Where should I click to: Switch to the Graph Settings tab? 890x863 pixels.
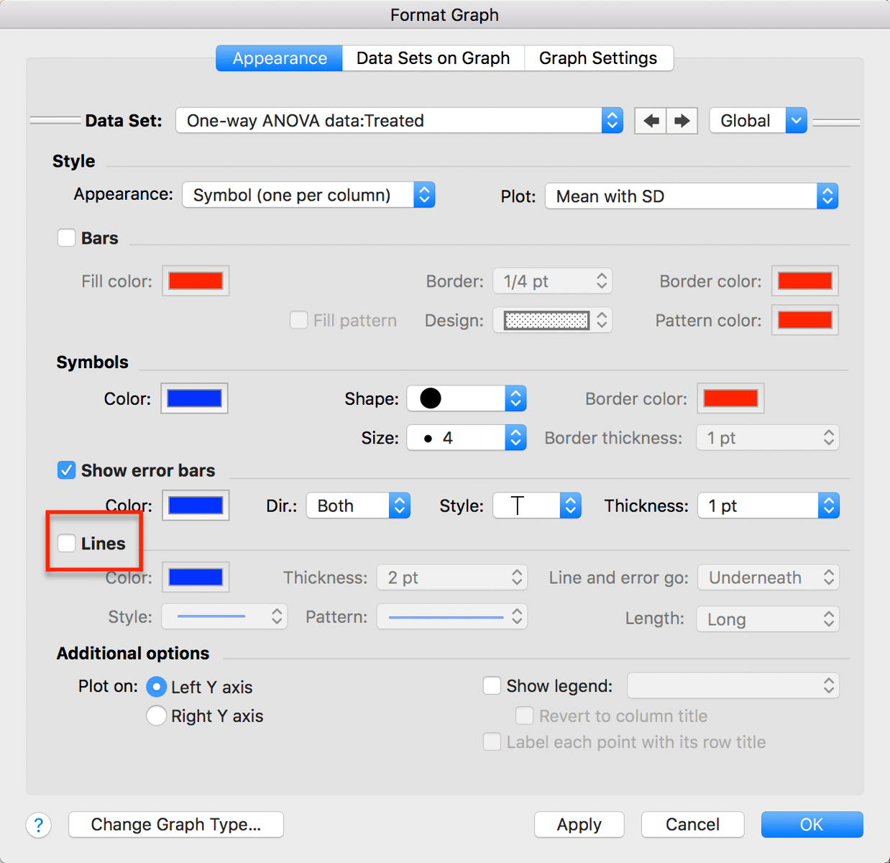pos(598,58)
